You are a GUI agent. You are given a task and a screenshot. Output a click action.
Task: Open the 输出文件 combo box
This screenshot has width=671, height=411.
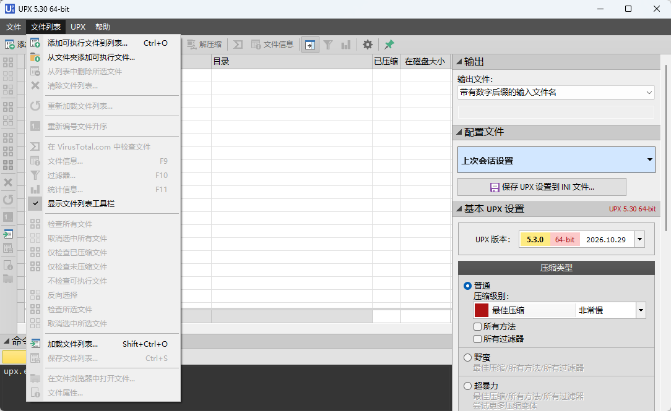point(556,92)
